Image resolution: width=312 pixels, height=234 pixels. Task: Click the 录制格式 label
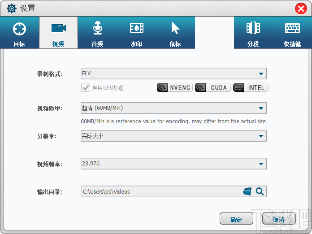[50, 74]
